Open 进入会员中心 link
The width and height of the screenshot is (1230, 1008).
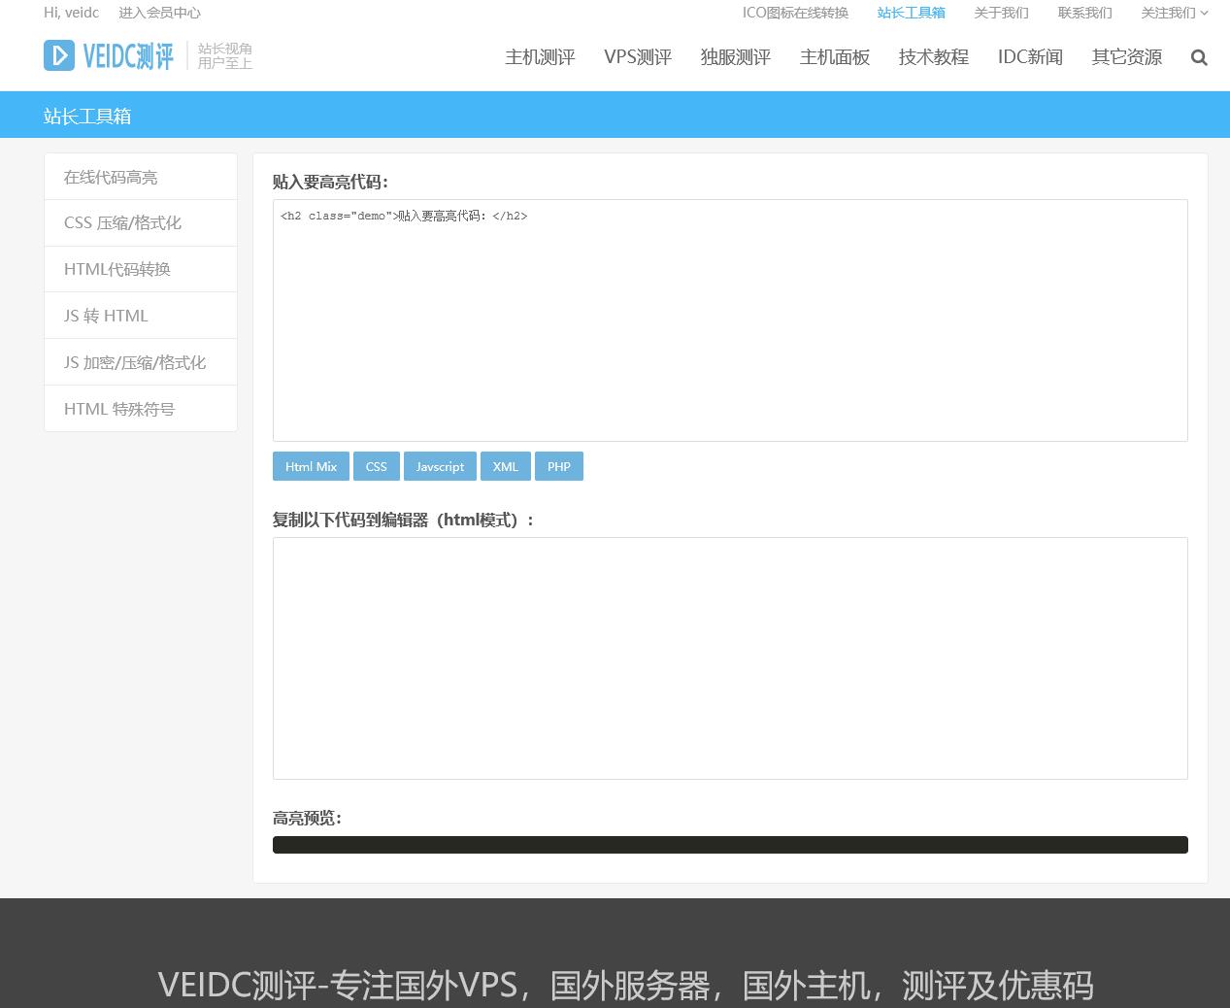[x=159, y=13]
